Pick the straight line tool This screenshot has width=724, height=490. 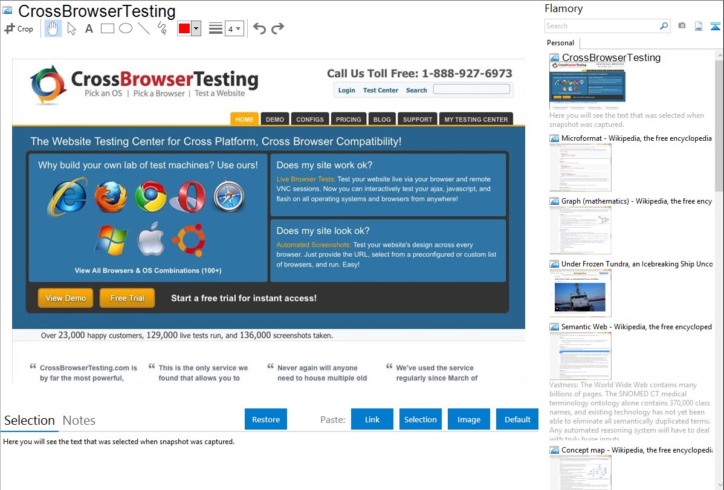[144, 28]
